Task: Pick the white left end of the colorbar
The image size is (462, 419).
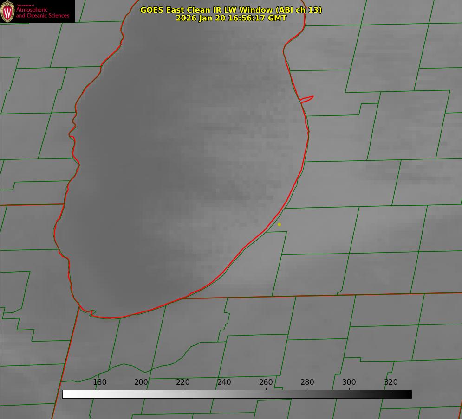Action: point(66,394)
